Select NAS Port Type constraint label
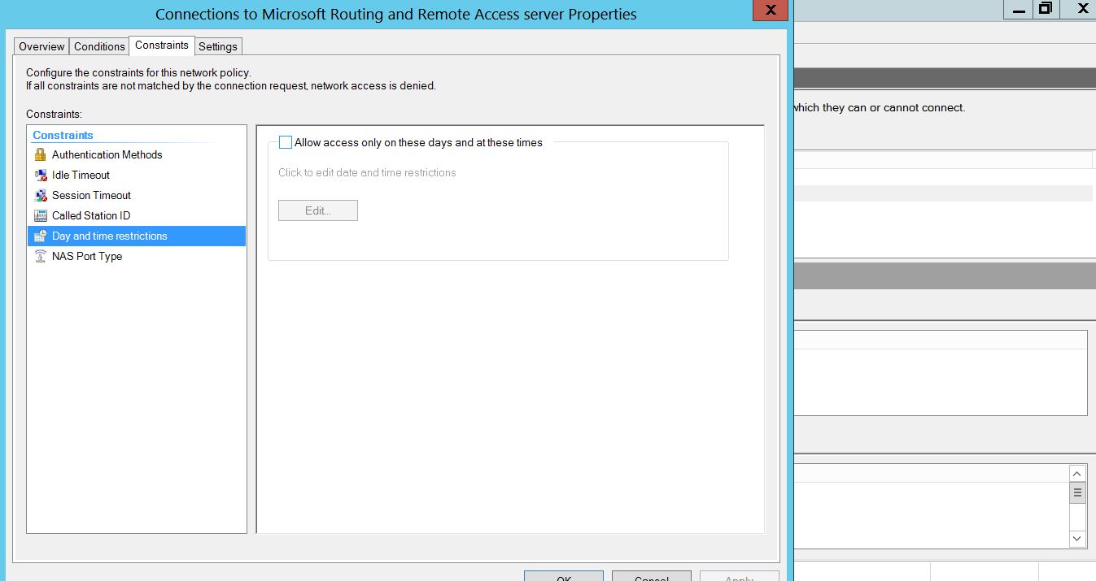The image size is (1096, 581). tap(87, 256)
